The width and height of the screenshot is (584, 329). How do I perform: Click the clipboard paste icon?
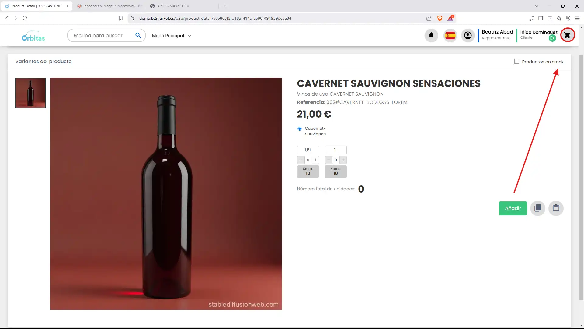[556, 208]
